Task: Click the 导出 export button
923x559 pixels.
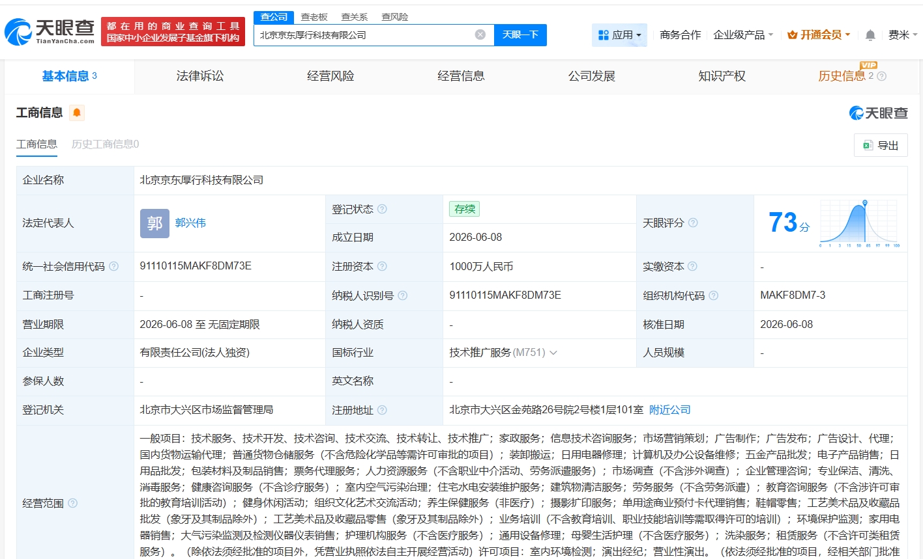Action: click(x=881, y=145)
